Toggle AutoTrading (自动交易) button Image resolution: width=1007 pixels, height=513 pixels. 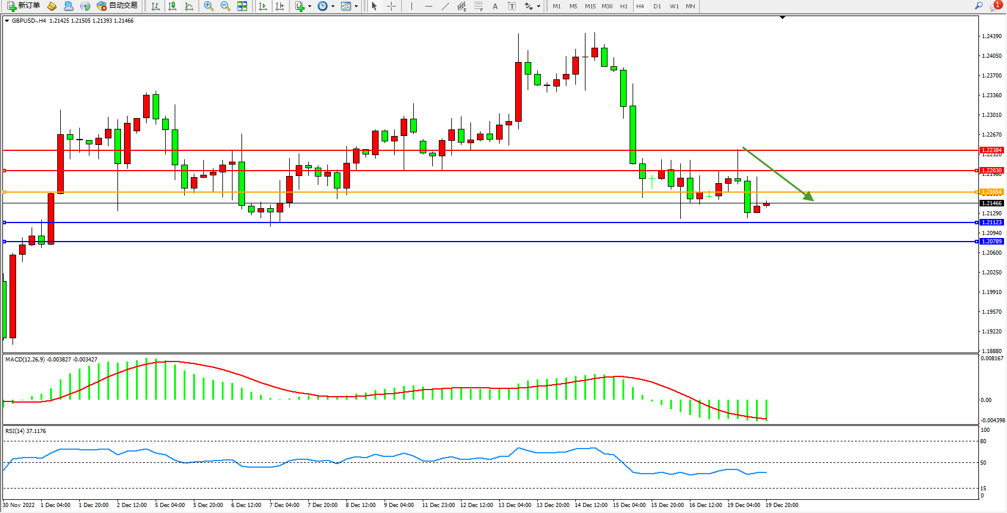(x=117, y=6)
